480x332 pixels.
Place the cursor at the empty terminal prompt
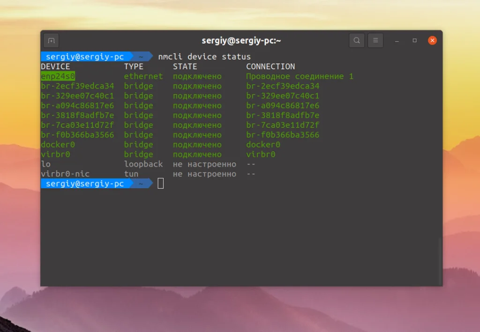click(160, 183)
